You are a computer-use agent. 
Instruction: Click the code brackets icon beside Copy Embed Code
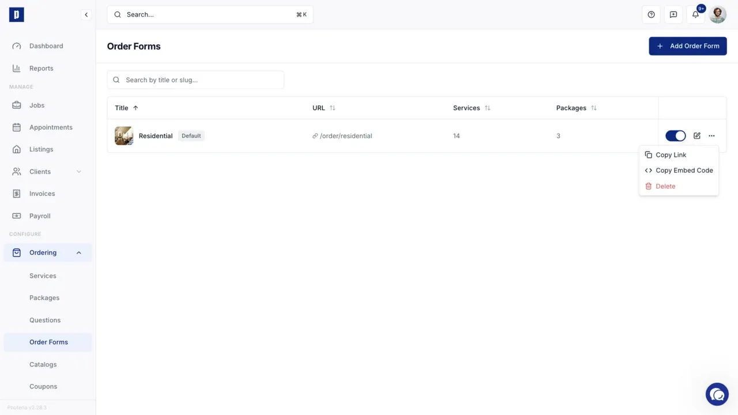click(x=649, y=171)
